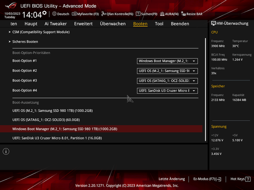Switch to the Haupt tab

[x=31, y=24]
